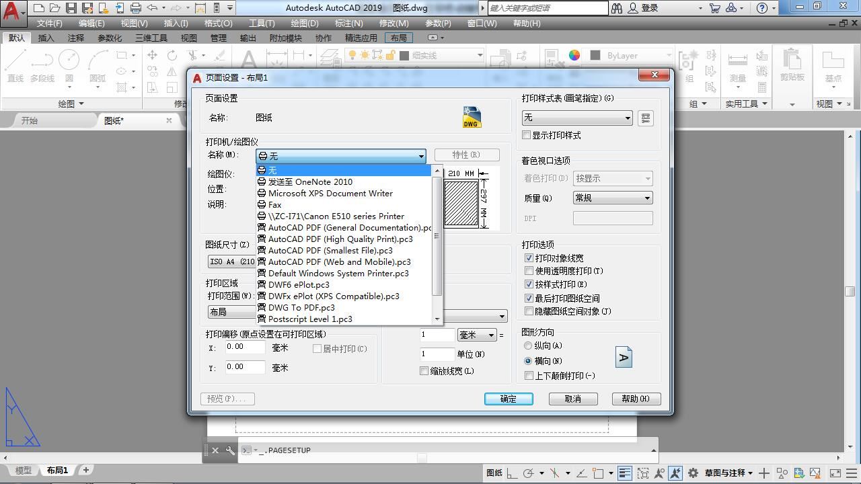This screenshot has width=861, height=484.
Task: Add new layout with plus icon
Action: tap(85, 471)
